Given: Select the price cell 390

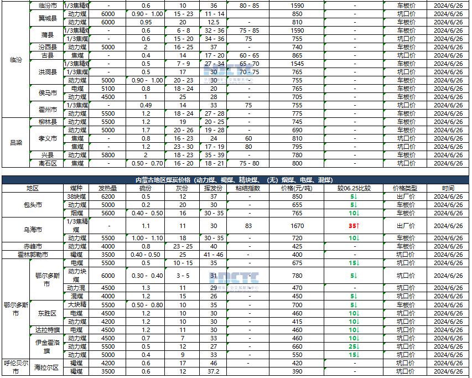Looking at the screenshot, I should [x=297, y=371].
